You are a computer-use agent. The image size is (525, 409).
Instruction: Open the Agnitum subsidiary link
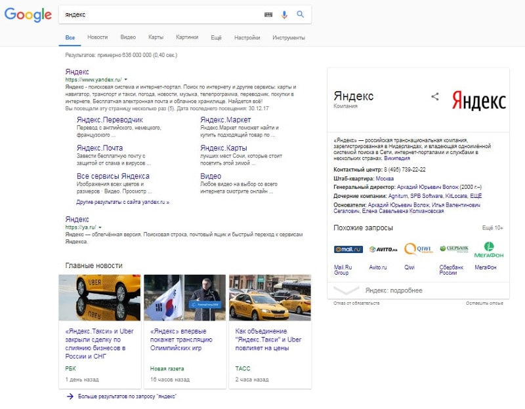(x=398, y=196)
